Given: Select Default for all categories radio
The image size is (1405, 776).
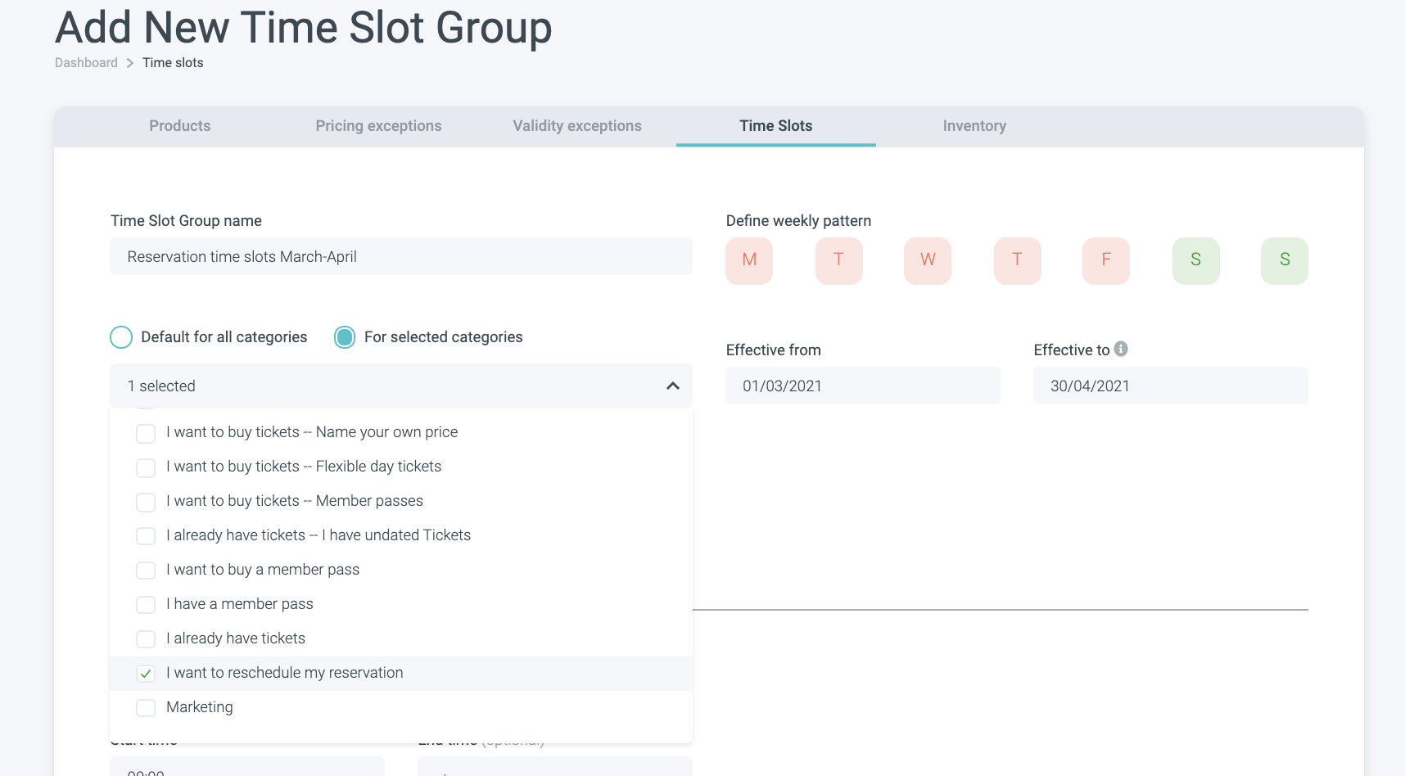Looking at the screenshot, I should pos(121,337).
